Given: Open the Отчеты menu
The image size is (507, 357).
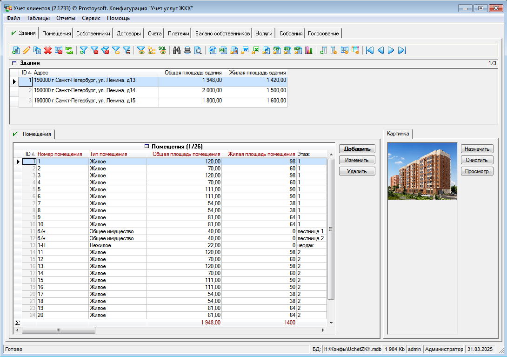Looking at the screenshot, I should [x=66, y=18].
